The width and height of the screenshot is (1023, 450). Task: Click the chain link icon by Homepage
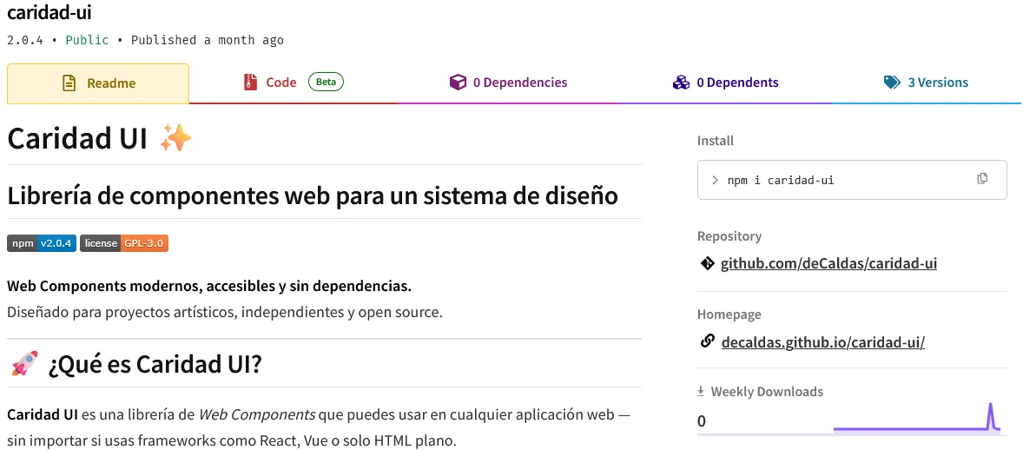[707, 341]
